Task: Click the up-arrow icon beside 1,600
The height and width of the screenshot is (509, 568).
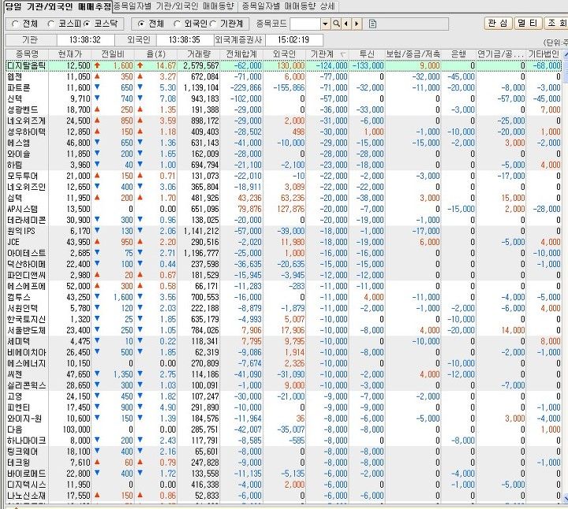Action: point(97,65)
